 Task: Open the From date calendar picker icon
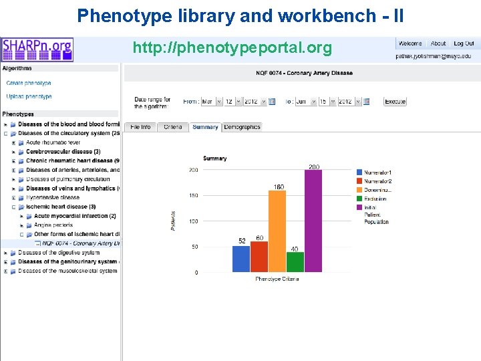point(272,102)
